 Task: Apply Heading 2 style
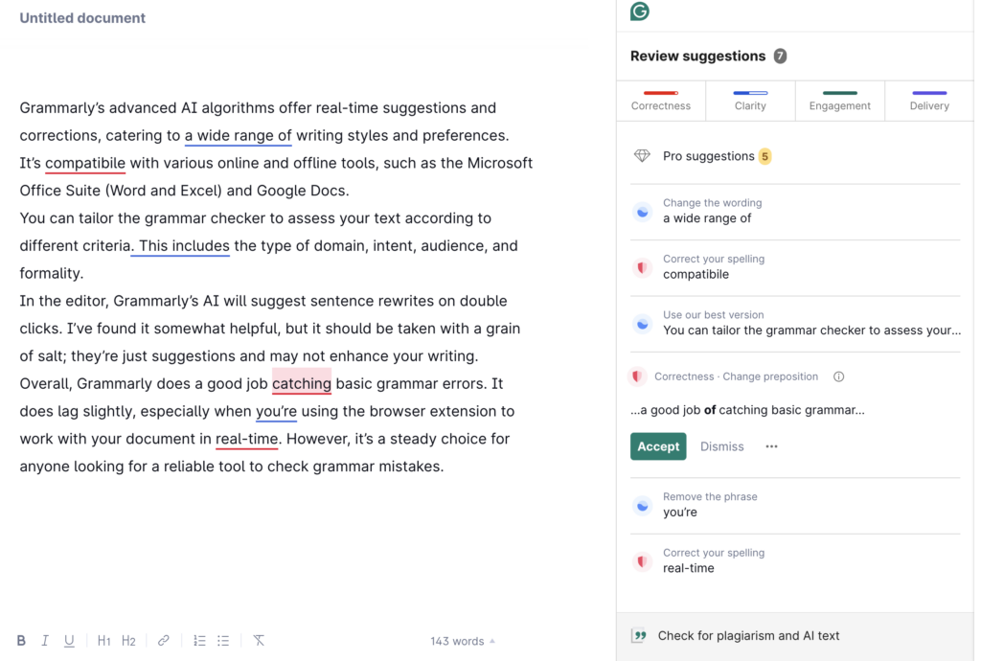[x=128, y=641]
